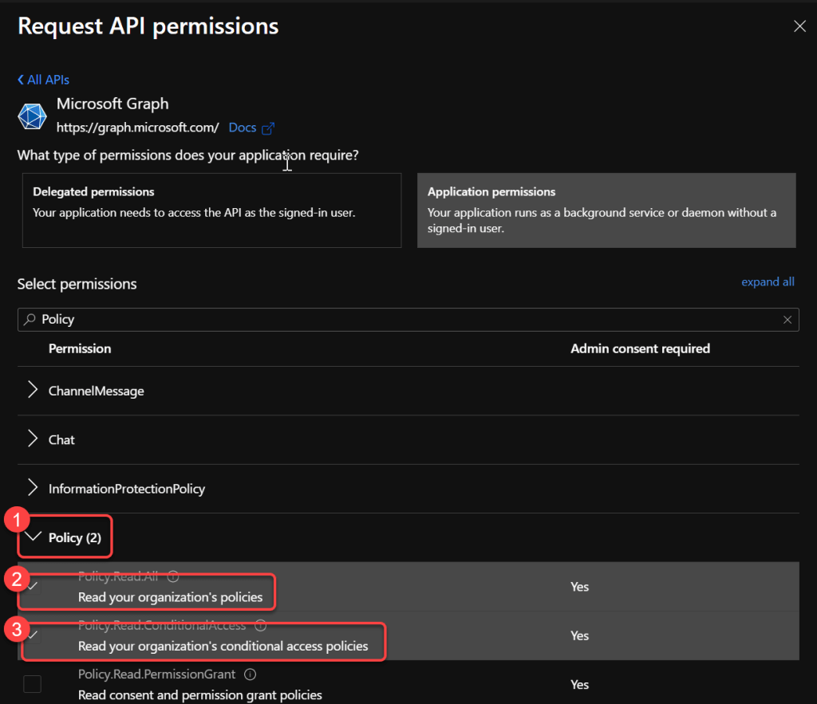This screenshot has width=817, height=704.
Task: Expand the ChannelMessage permission group
Action: pos(33,391)
